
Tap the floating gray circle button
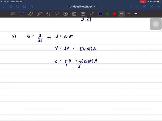point(156,24)
